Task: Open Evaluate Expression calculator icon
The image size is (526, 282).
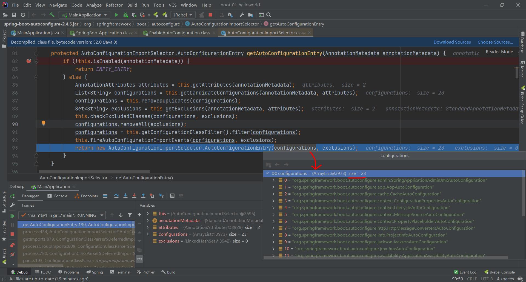Action: [172, 196]
